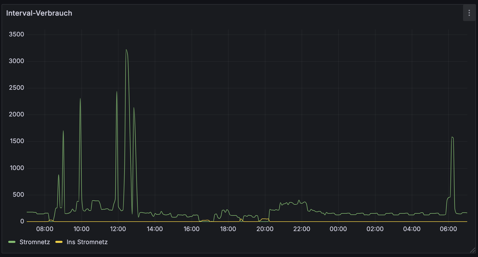Click the green spike peak at 10:00
This screenshot has width=478, height=257.
tap(80, 98)
